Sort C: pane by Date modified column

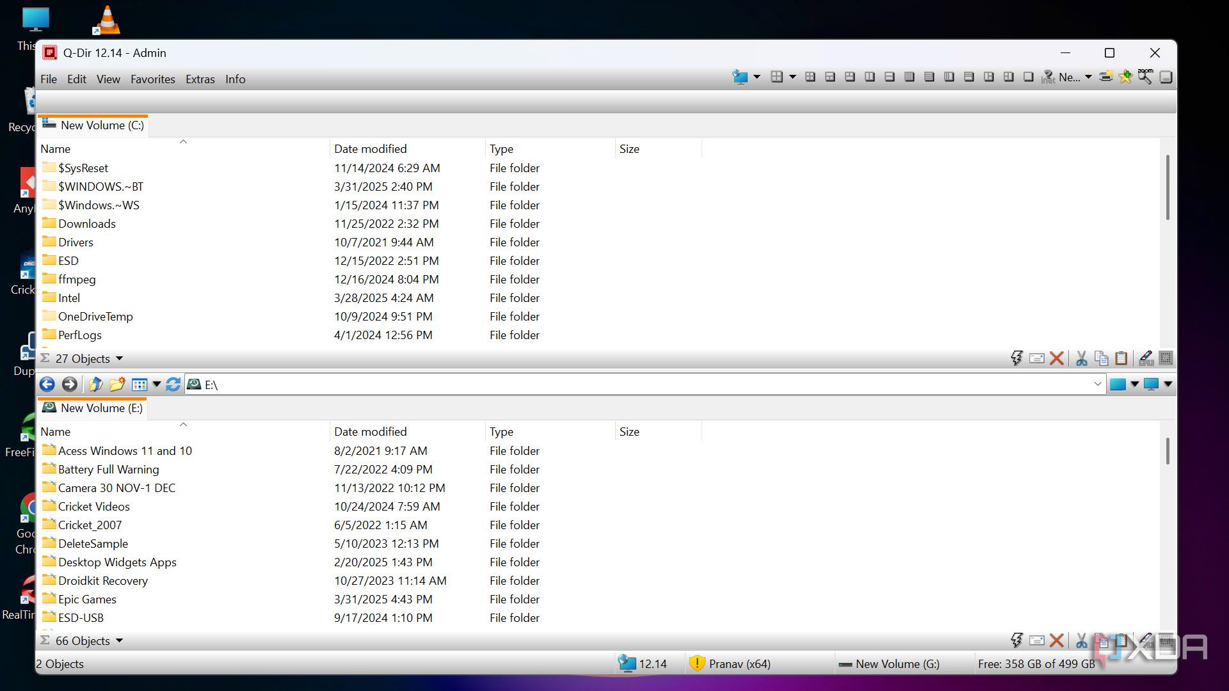[407, 148]
